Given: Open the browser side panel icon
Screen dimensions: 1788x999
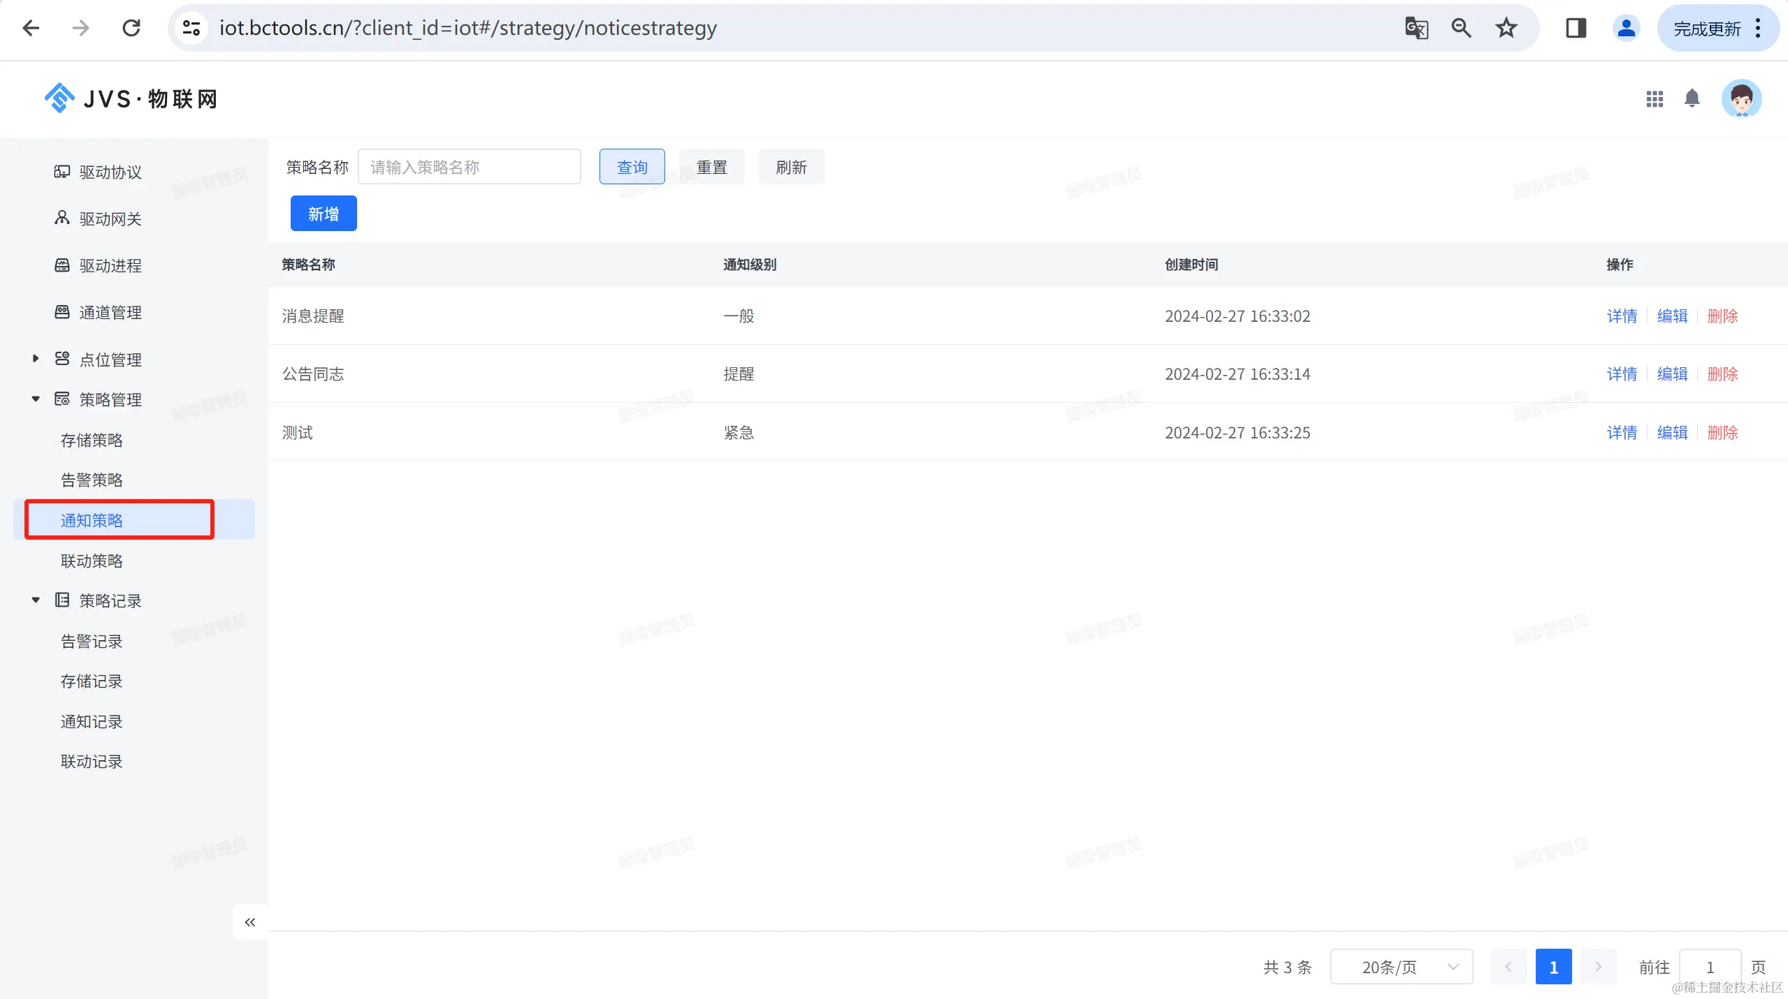Looking at the screenshot, I should coord(1576,28).
